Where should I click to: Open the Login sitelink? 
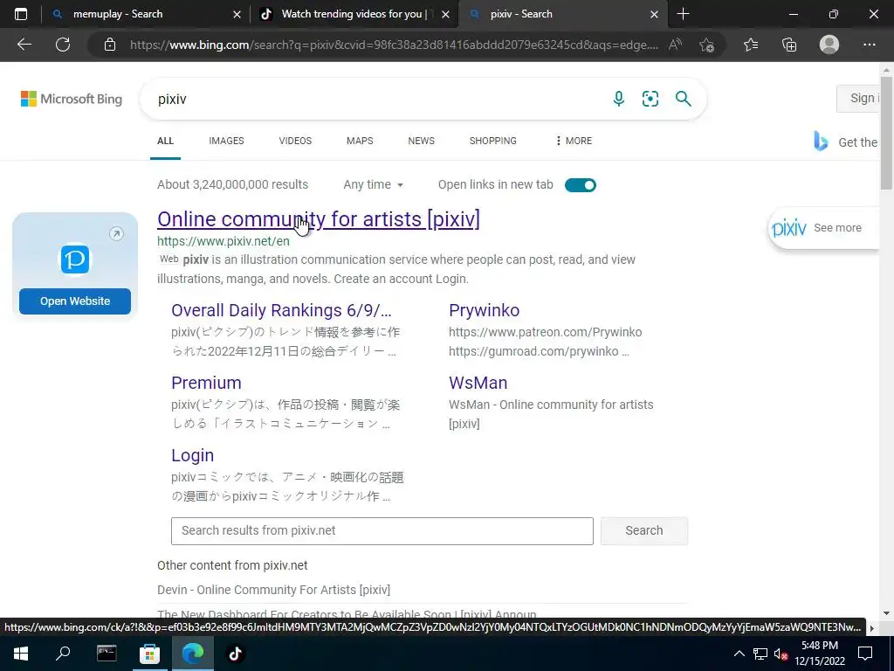[193, 455]
